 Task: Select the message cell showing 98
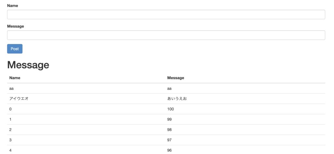coord(245,130)
